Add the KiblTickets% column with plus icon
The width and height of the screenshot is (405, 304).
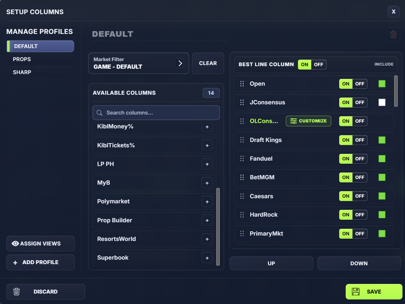point(207,145)
